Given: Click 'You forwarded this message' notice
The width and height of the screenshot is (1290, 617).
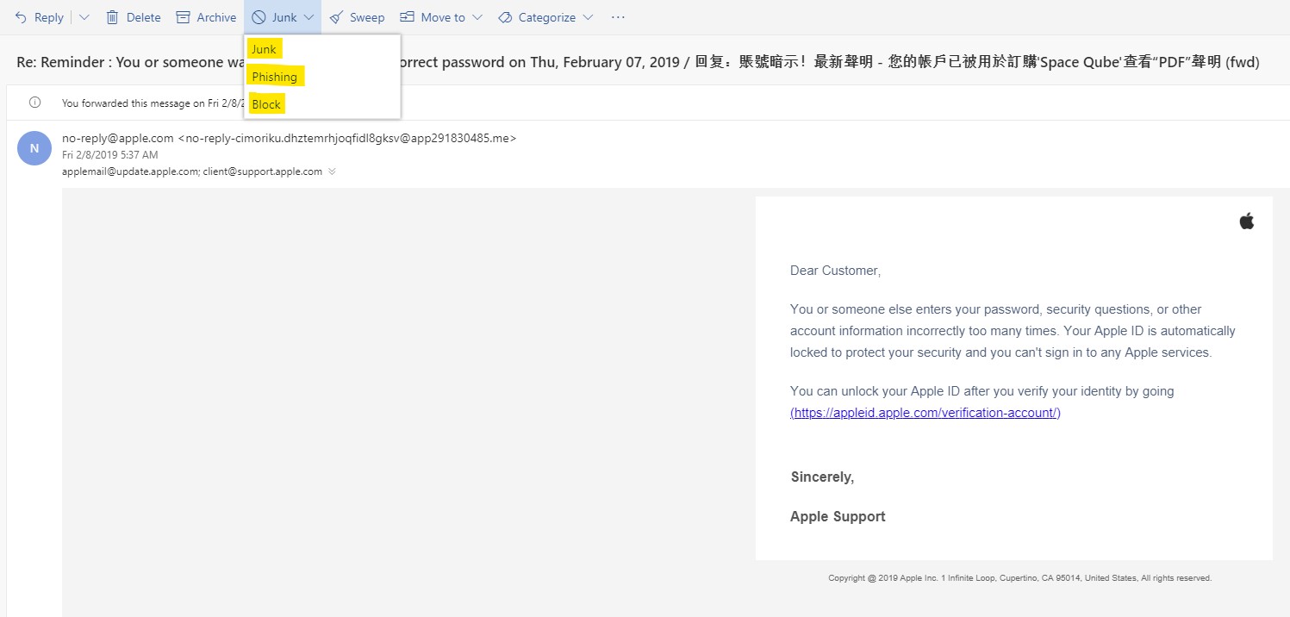Looking at the screenshot, I should coord(153,103).
